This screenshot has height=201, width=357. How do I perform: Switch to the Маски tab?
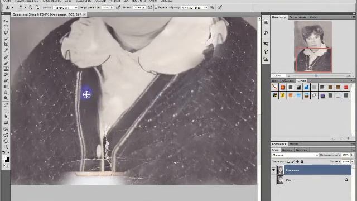click(x=294, y=144)
